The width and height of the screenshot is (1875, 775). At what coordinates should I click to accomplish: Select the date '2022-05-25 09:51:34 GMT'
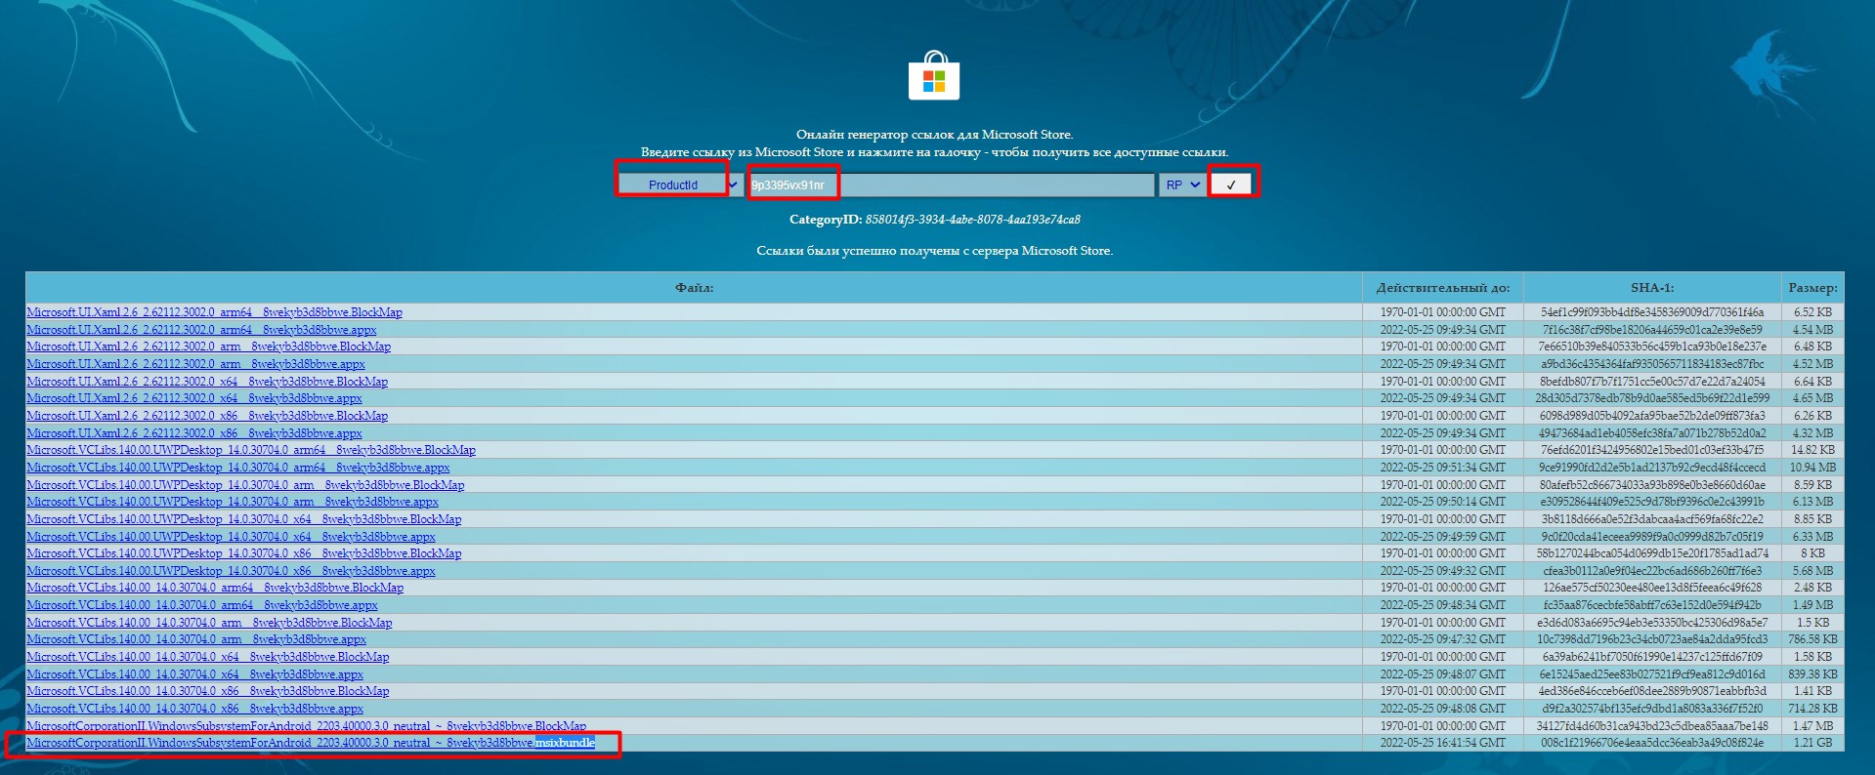pyautogui.click(x=1443, y=468)
